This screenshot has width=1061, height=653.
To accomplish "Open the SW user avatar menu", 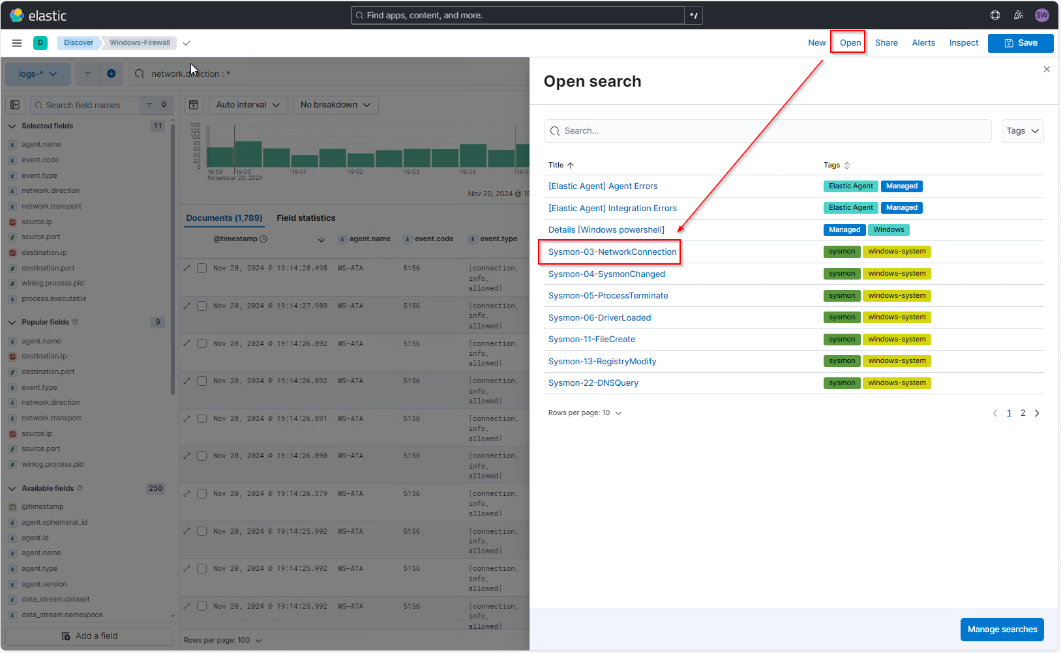I will pyautogui.click(x=1042, y=15).
